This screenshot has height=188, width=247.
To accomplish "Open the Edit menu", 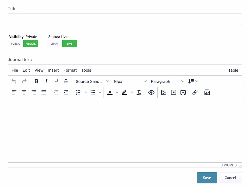I will coord(26,70).
